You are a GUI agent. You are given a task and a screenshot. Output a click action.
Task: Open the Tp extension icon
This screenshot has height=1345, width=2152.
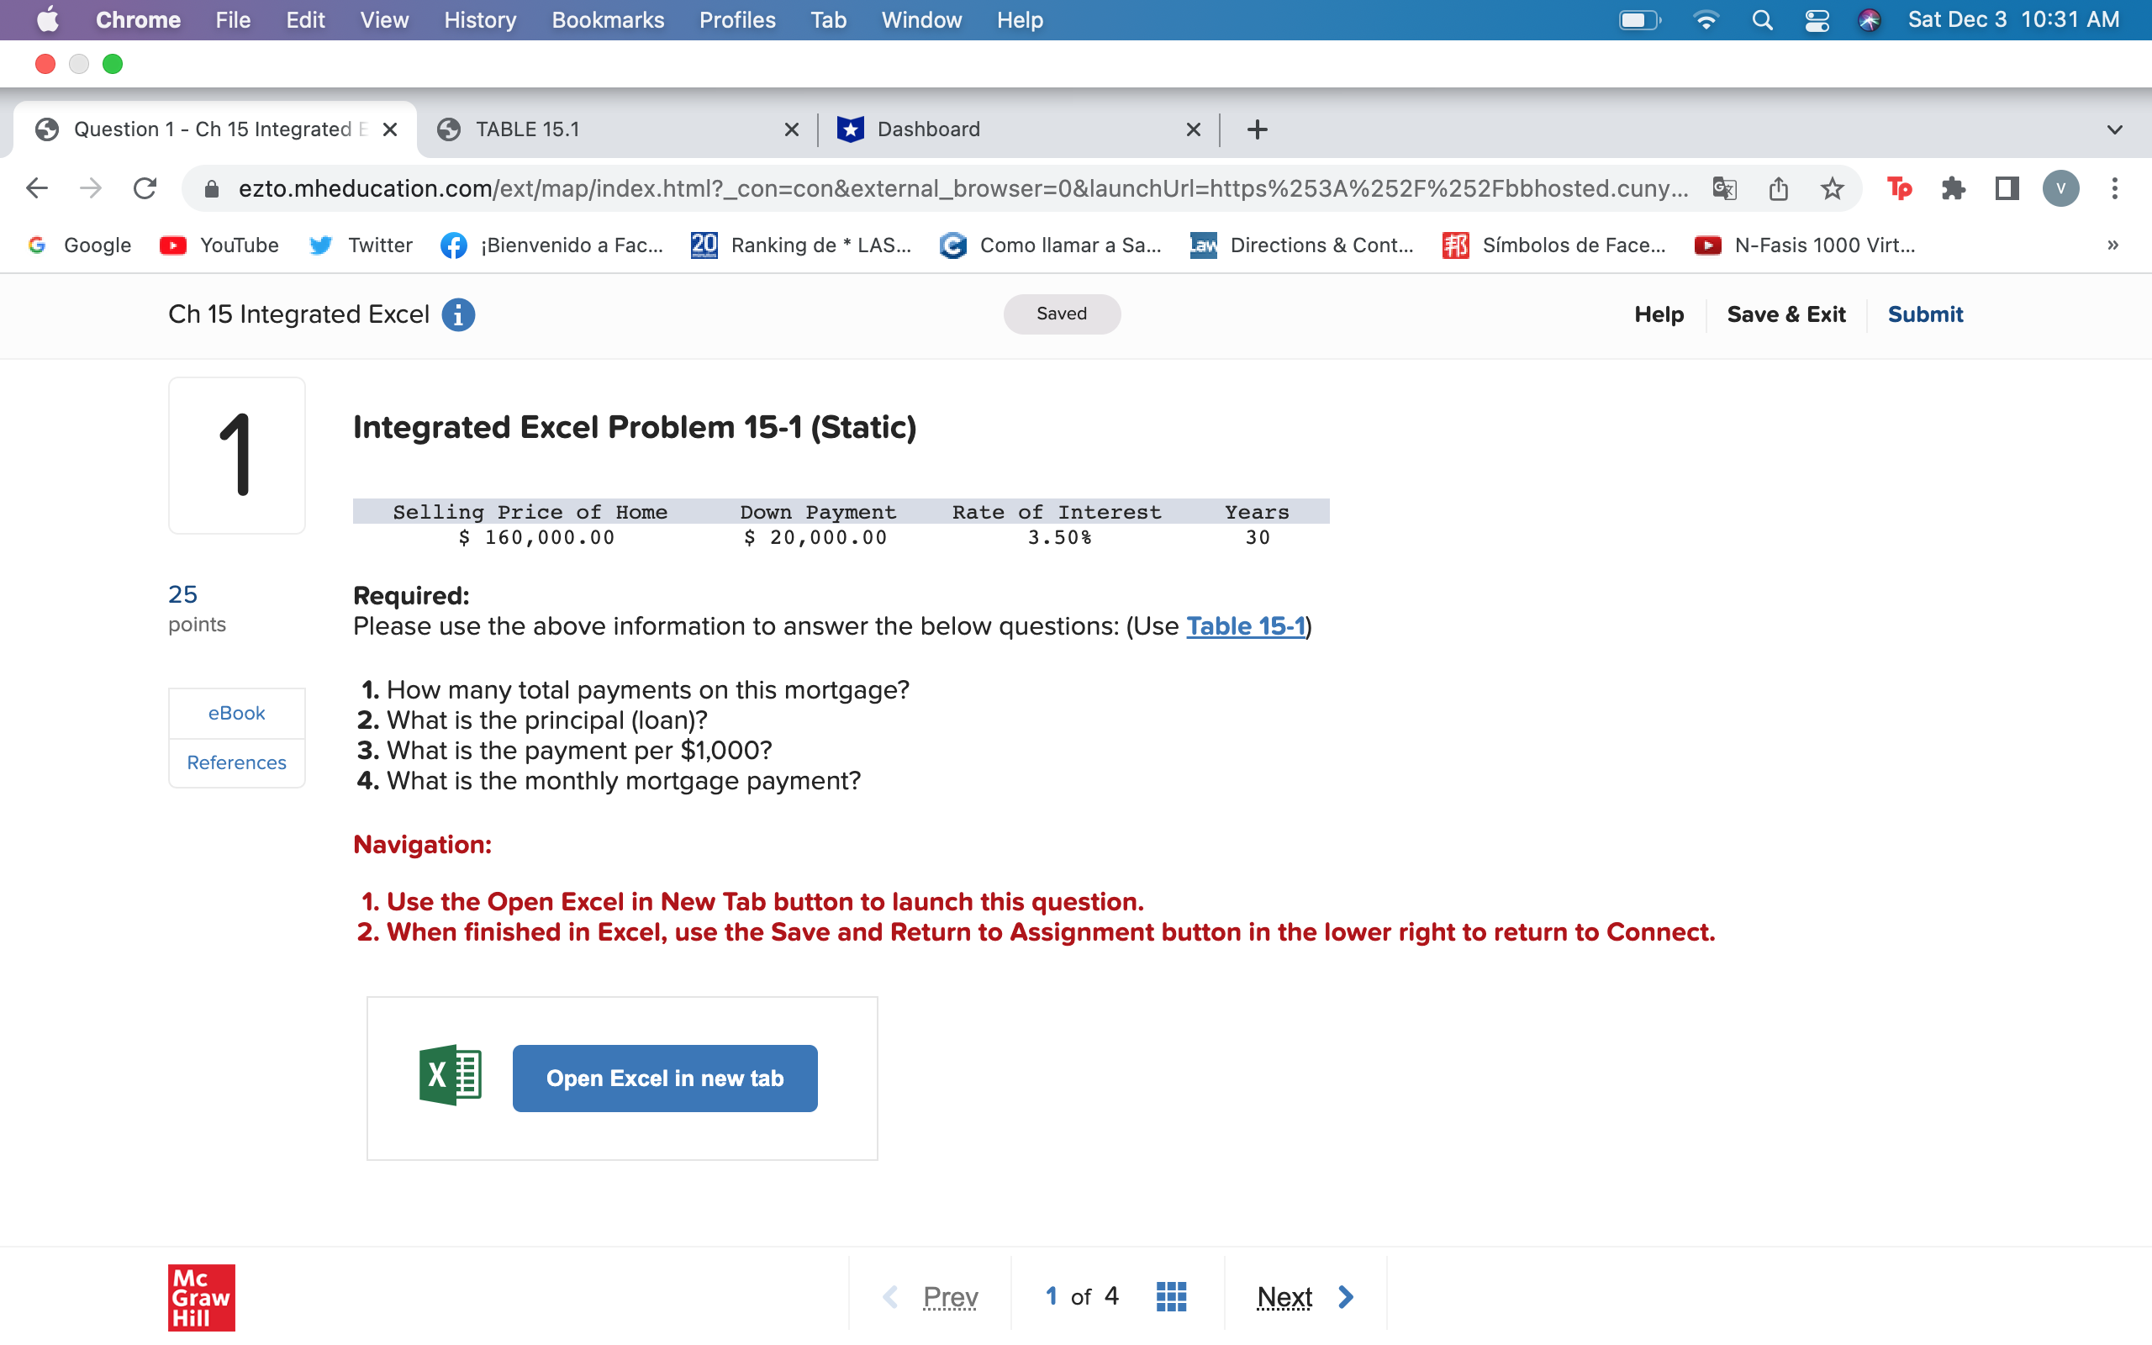point(1900,187)
